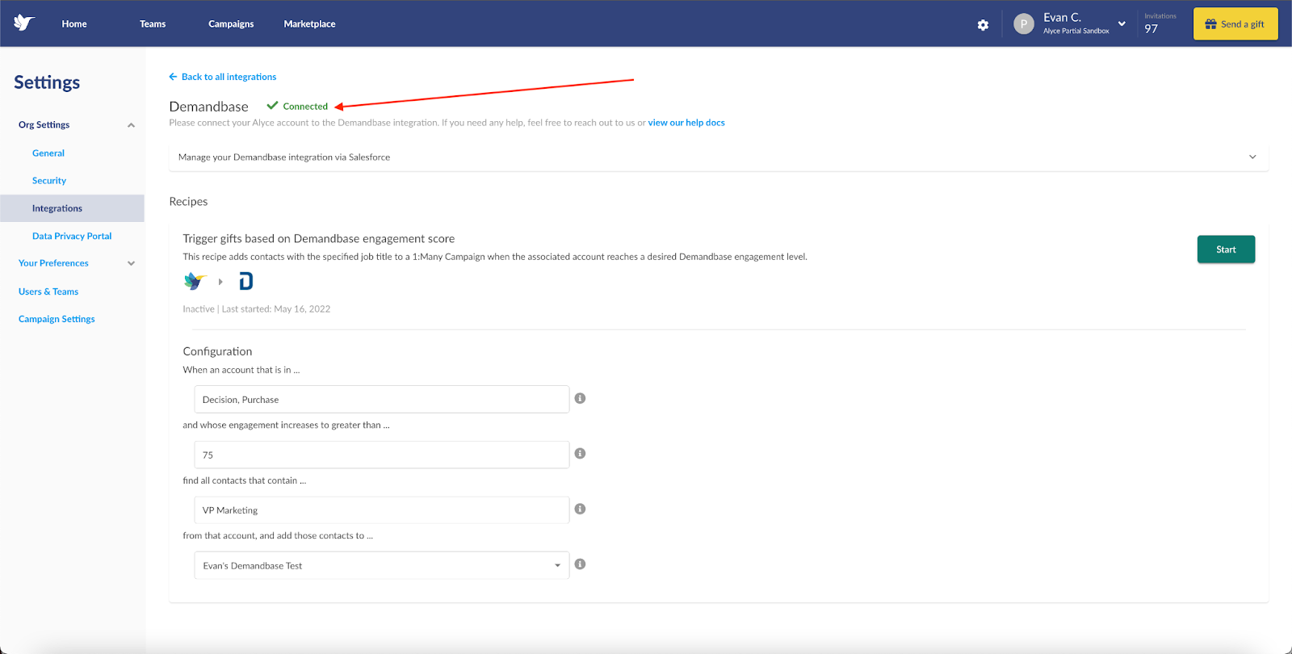Click Your Preferences label in sidebar
1292x654 pixels.
(x=53, y=263)
